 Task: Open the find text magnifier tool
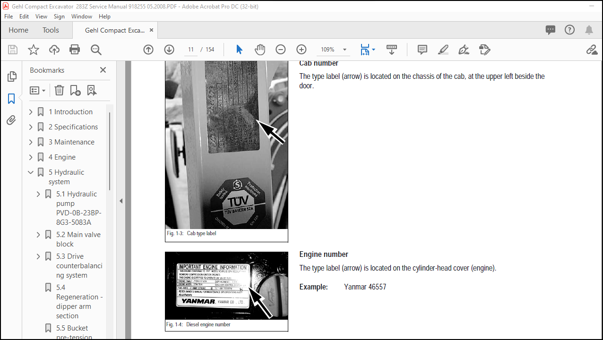96,50
